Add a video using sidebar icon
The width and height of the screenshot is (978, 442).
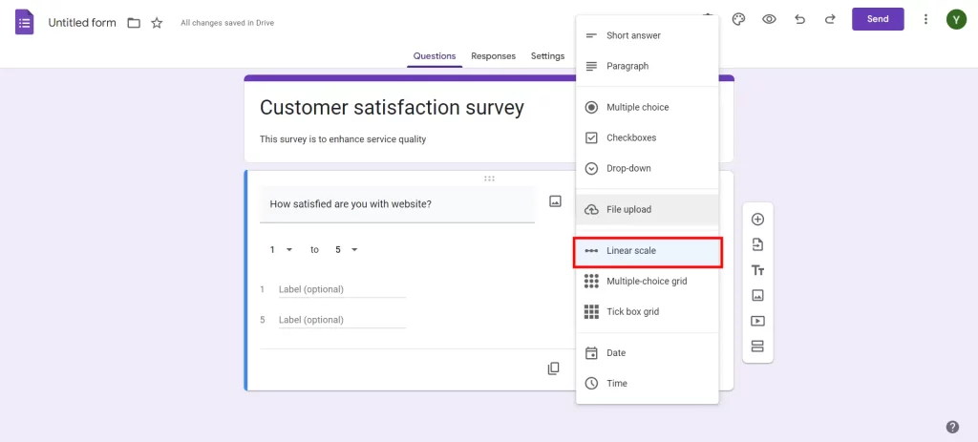(x=757, y=321)
